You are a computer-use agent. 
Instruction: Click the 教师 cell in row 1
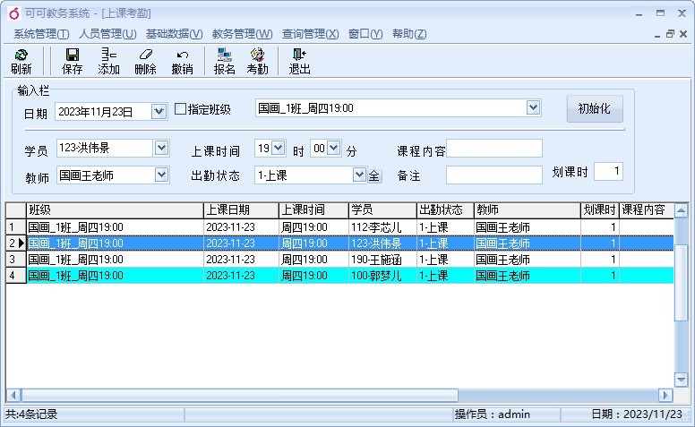tap(528, 227)
